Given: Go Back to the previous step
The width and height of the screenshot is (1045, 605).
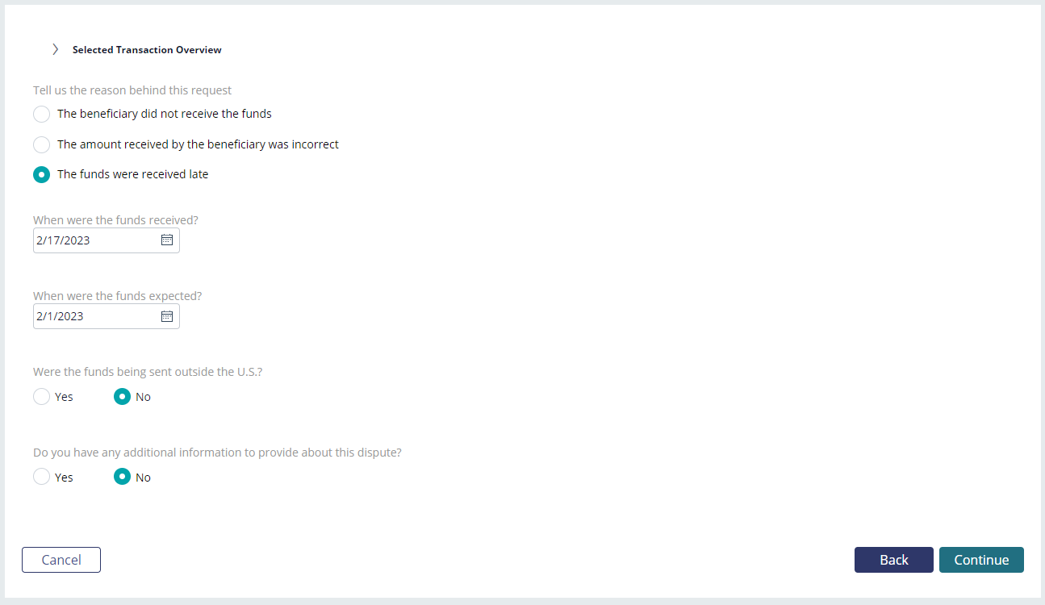Looking at the screenshot, I should point(894,560).
